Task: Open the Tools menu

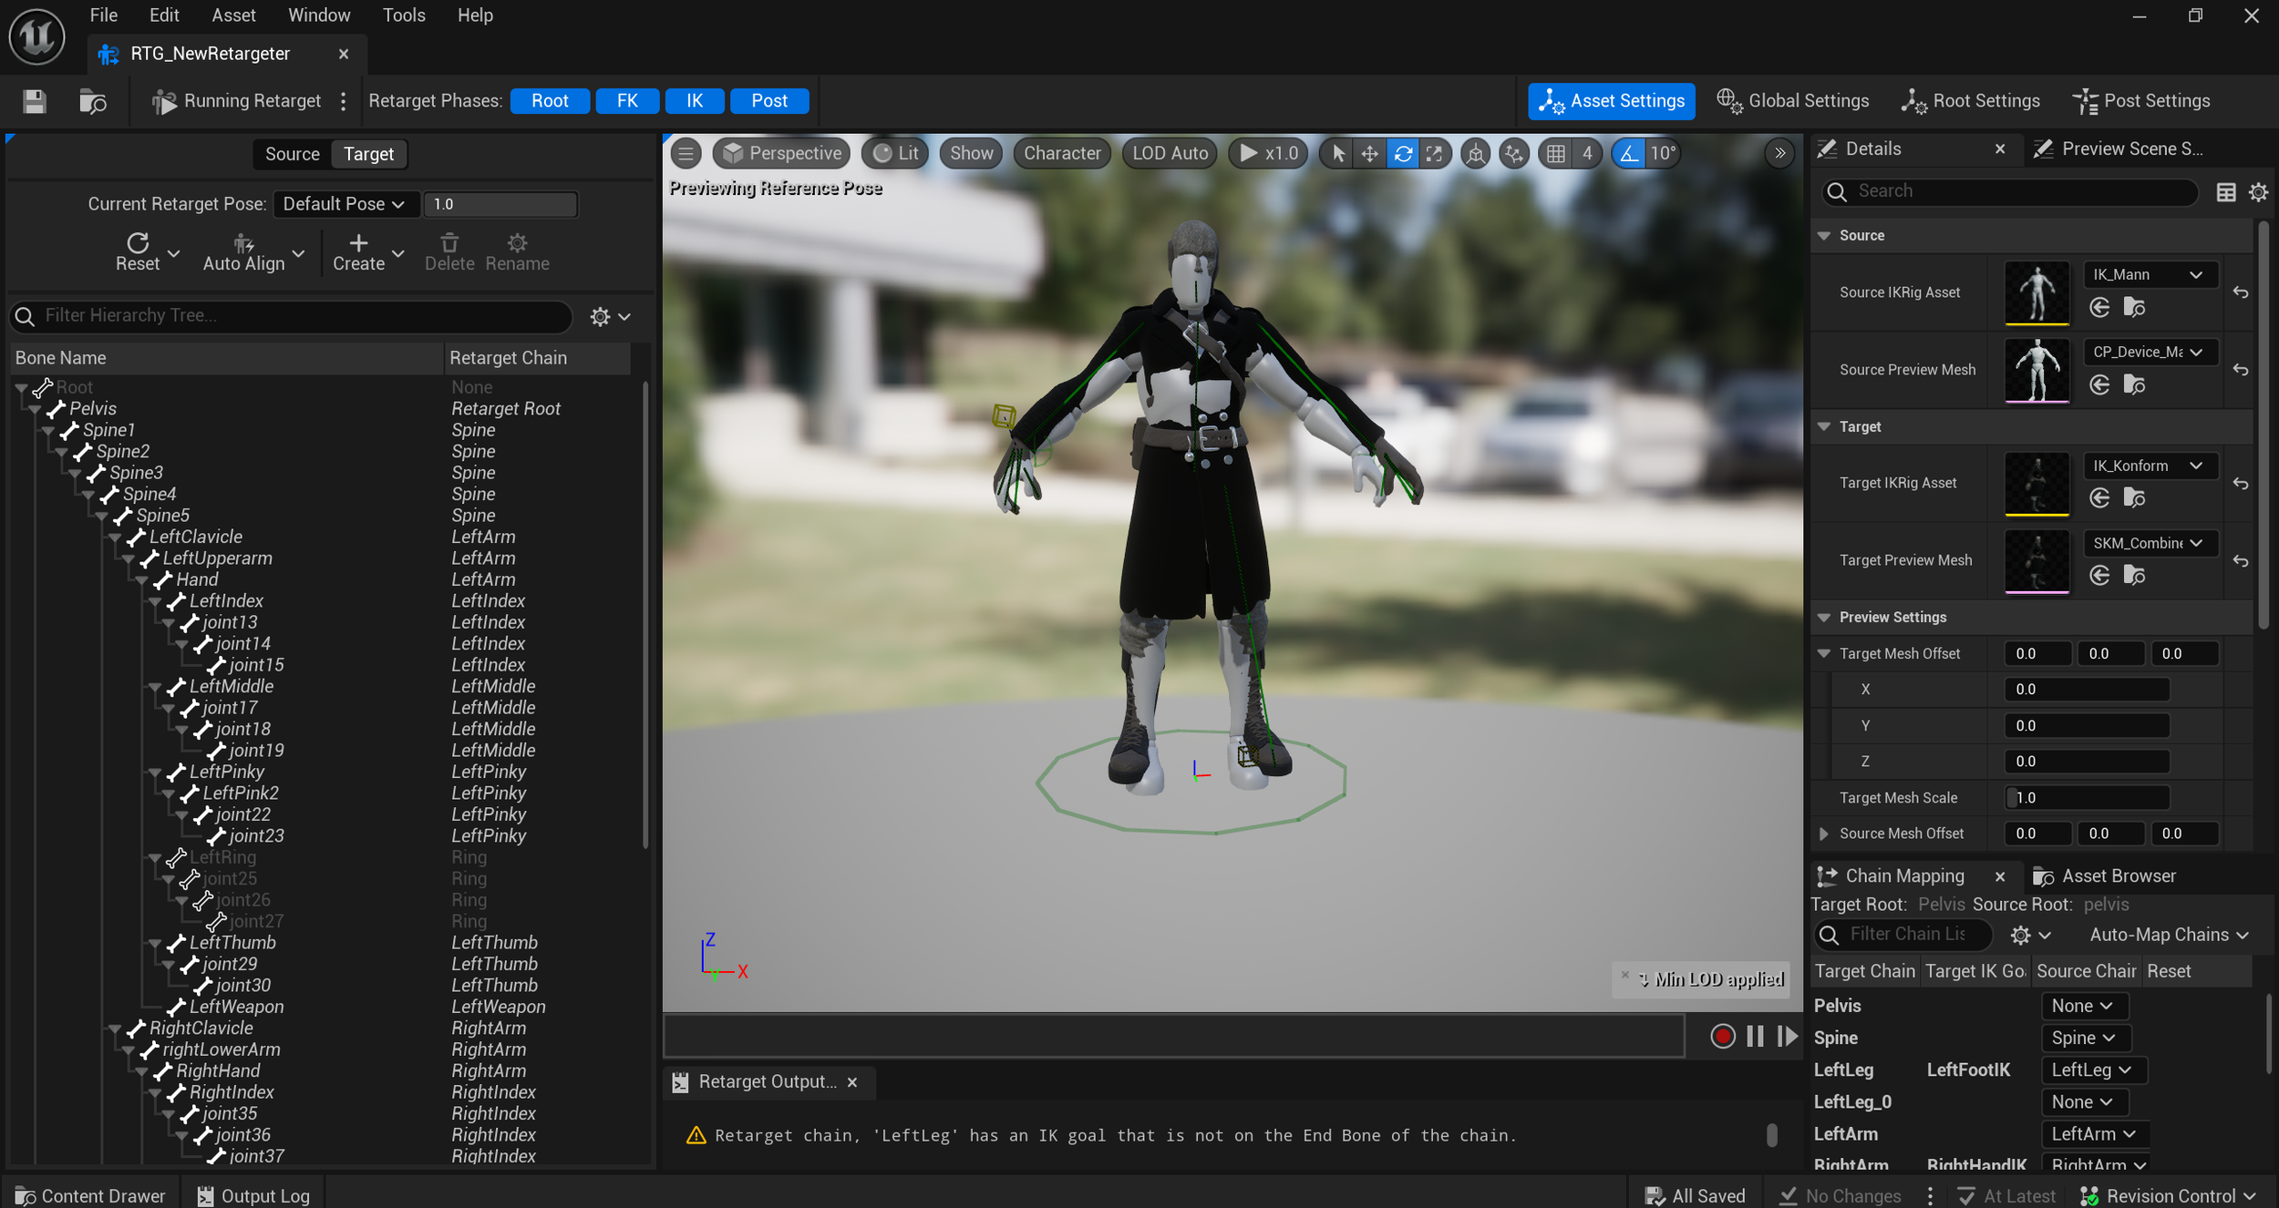Action: coord(403,15)
